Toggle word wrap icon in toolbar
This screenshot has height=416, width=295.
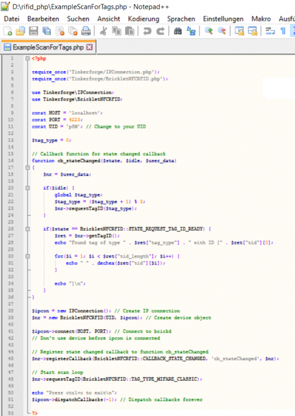tap(270, 31)
